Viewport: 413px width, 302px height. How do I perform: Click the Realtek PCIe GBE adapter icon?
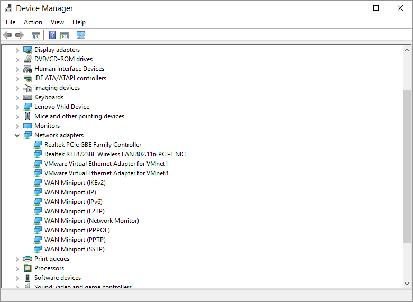point(38,145)
